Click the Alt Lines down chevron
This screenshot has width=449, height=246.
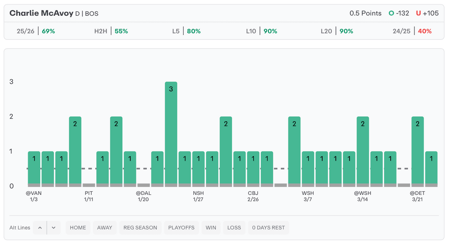tap(53, 228)
